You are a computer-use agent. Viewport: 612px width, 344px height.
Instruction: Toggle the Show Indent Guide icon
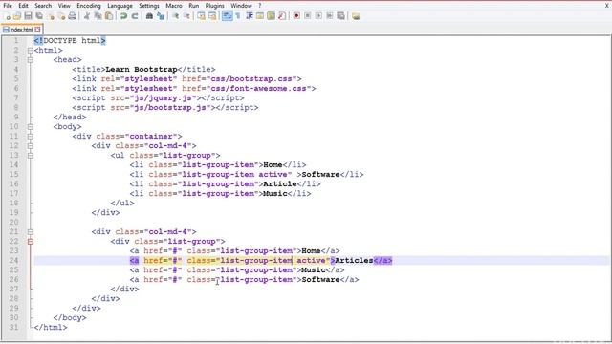click(249, 16)
